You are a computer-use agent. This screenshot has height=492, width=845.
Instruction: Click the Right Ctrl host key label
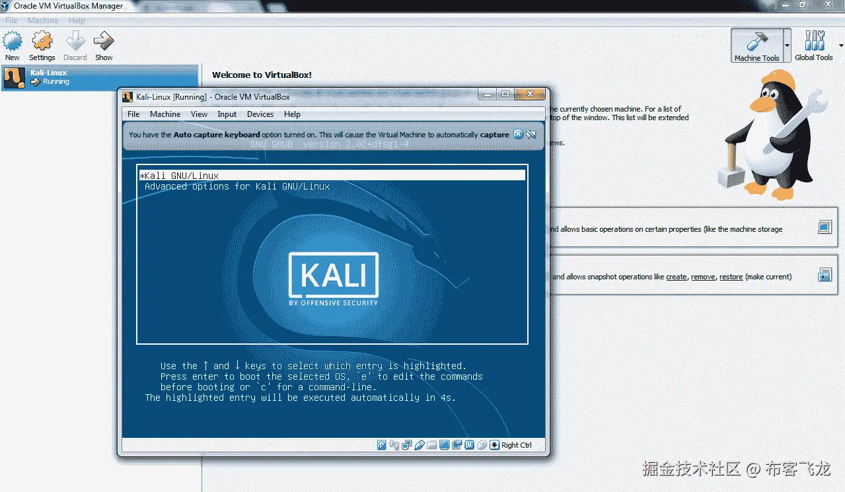pos(517,445)
